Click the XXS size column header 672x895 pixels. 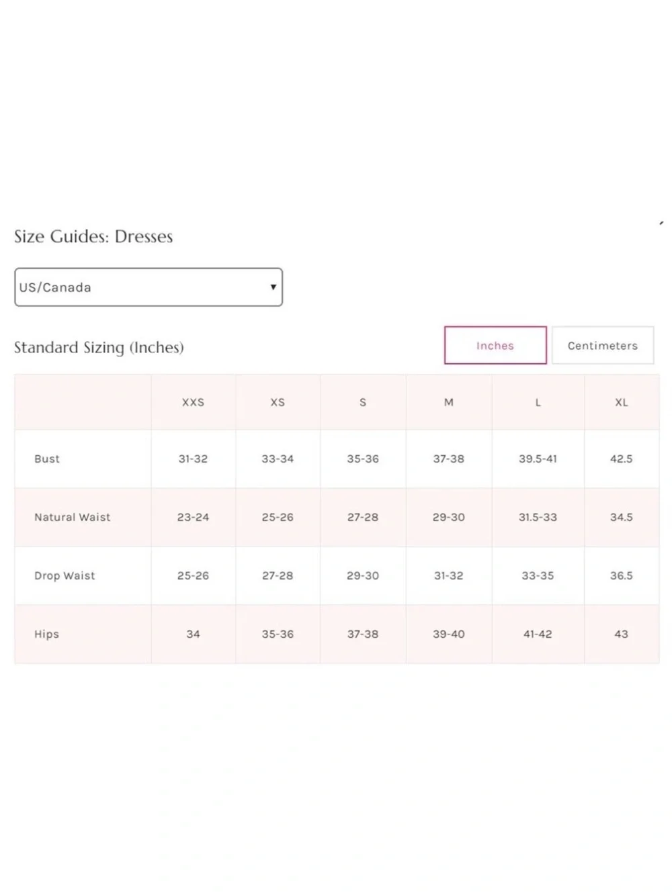coord(193,403)
